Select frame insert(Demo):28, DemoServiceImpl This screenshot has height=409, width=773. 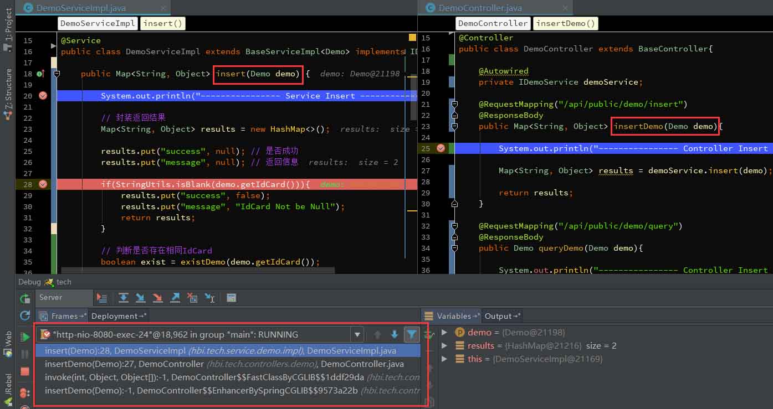228,350
